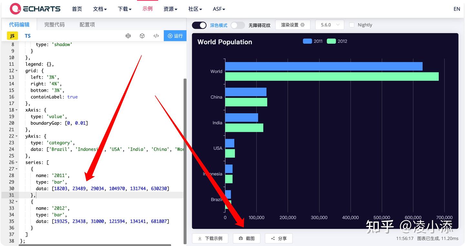
Task: Toggle the 2011 legend series
Action: point(313,41)
